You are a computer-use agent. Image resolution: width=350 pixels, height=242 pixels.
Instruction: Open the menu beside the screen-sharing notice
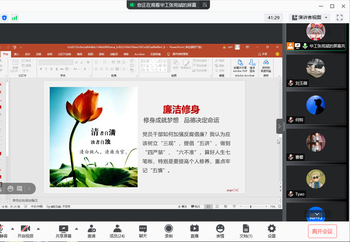click(205, 5)
